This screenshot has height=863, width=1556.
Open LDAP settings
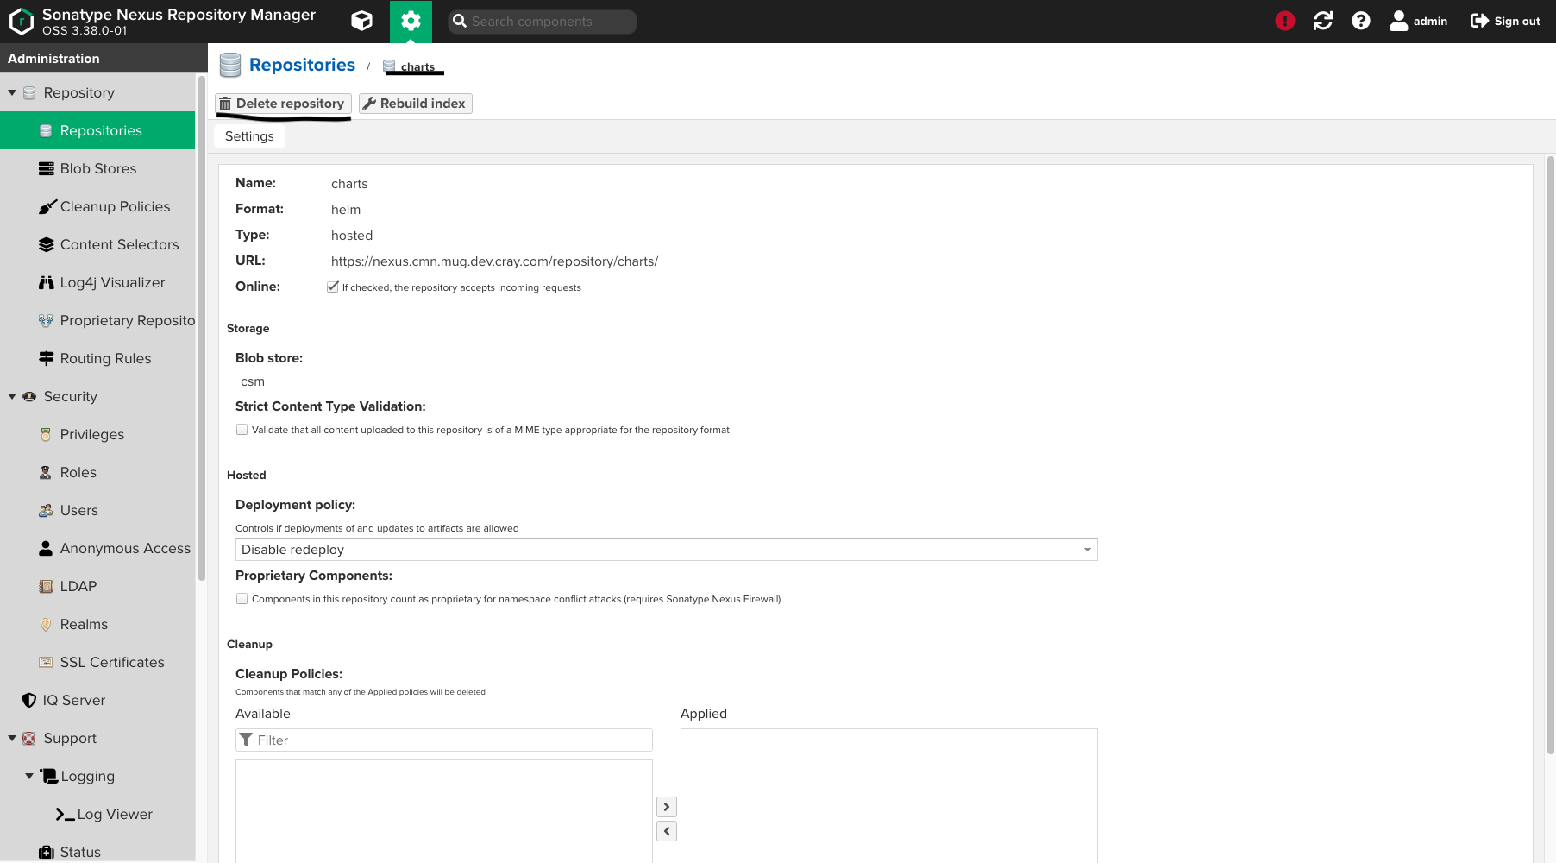pos(97,586)
